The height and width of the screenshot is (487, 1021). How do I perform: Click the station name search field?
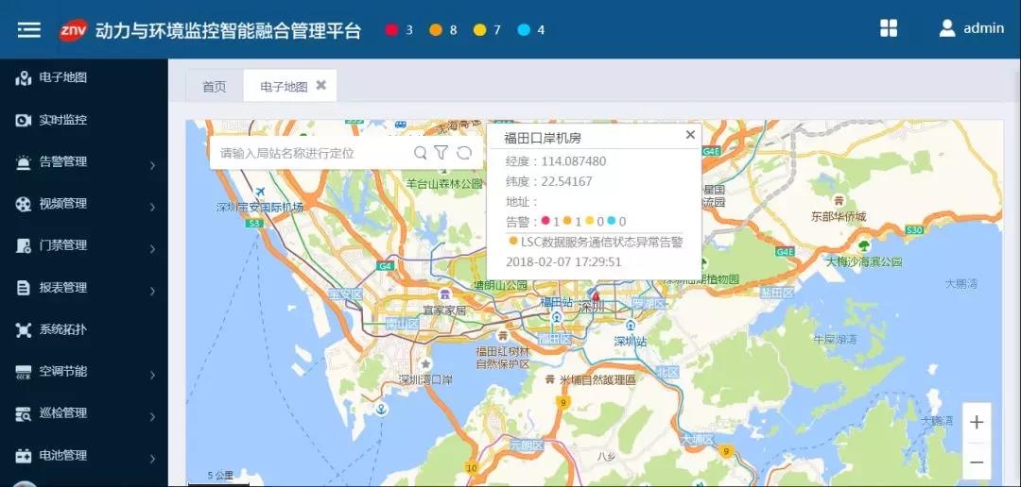tap(313, 153)
